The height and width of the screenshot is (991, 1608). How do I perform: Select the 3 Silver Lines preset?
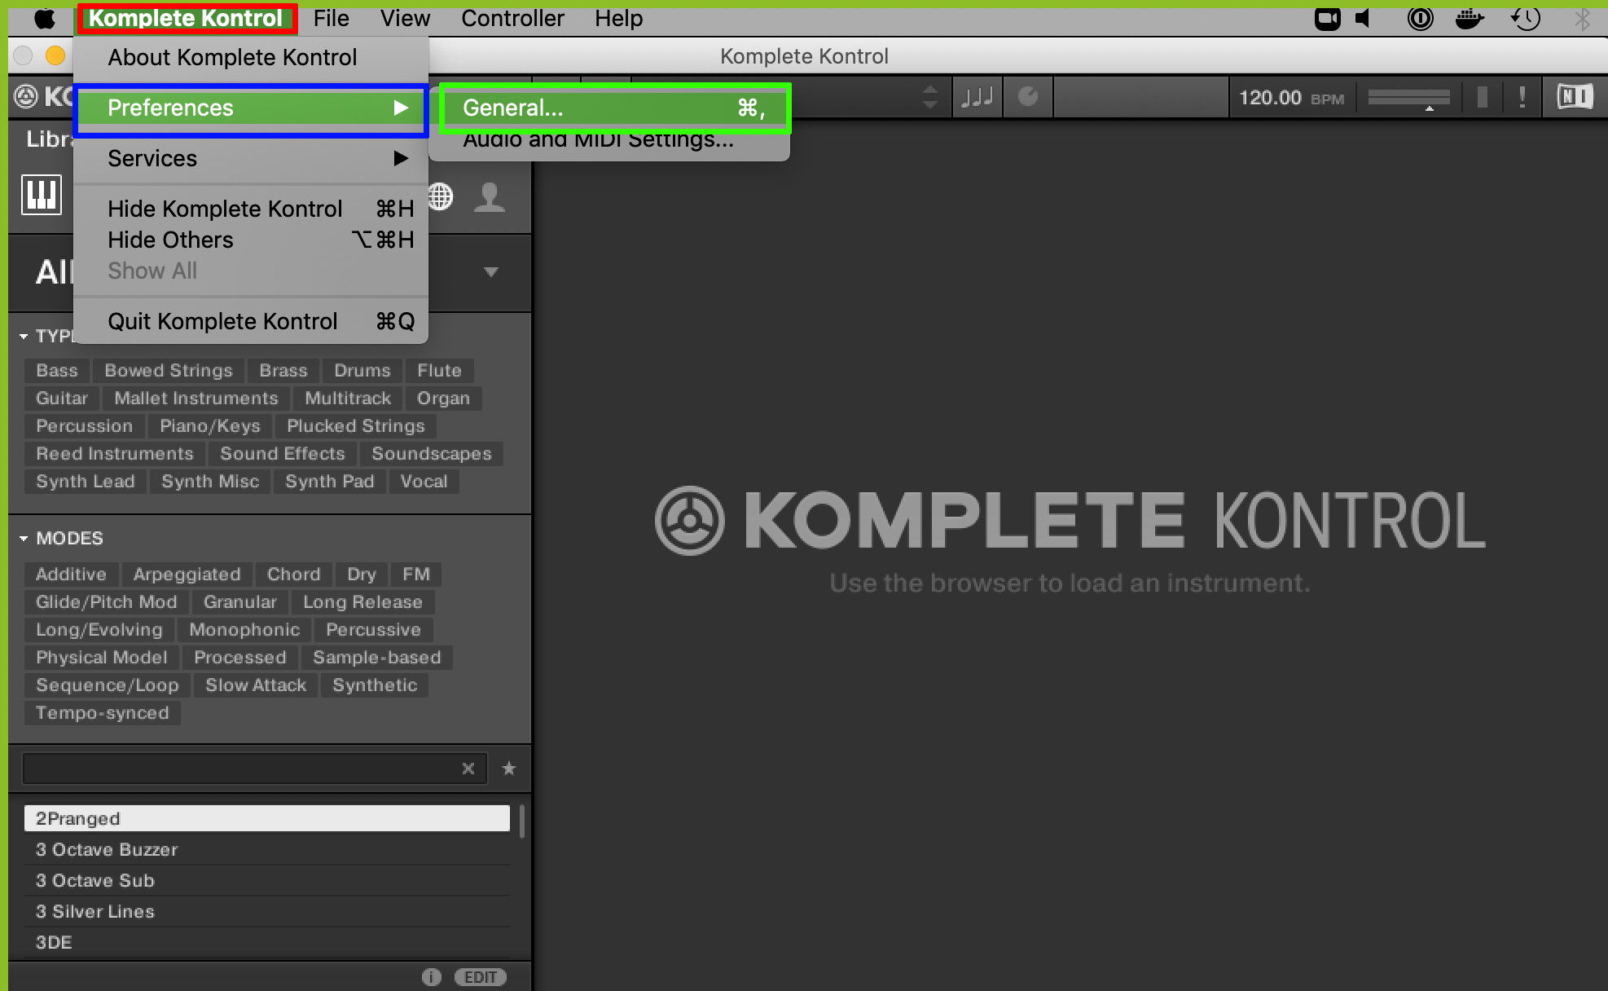click(267, 911)
